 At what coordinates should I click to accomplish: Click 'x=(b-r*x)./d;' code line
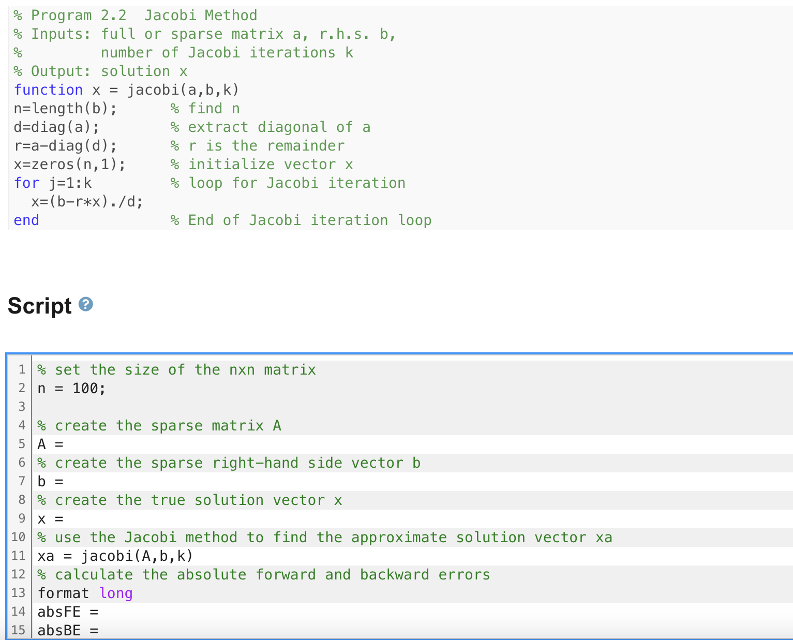coord(87,202)
